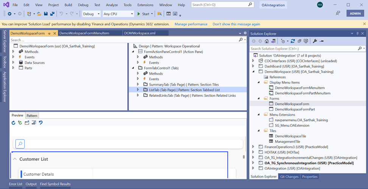Expand the SummaryTab (Tab Page) node
This screenshot has width=368, height=189.
coord(138,84)
